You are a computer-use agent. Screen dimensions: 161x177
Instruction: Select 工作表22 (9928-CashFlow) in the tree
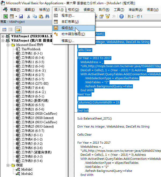coord(39,113)
